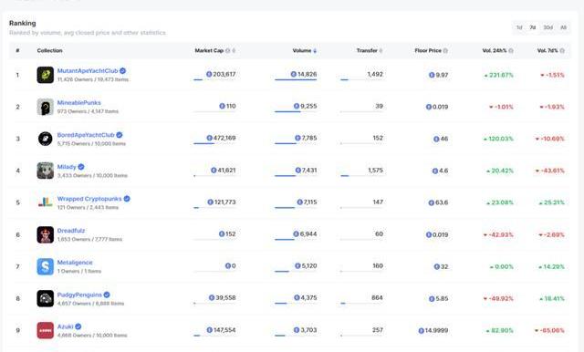Open the Wrapped Cryptopunks collection link

coord(89,199)
